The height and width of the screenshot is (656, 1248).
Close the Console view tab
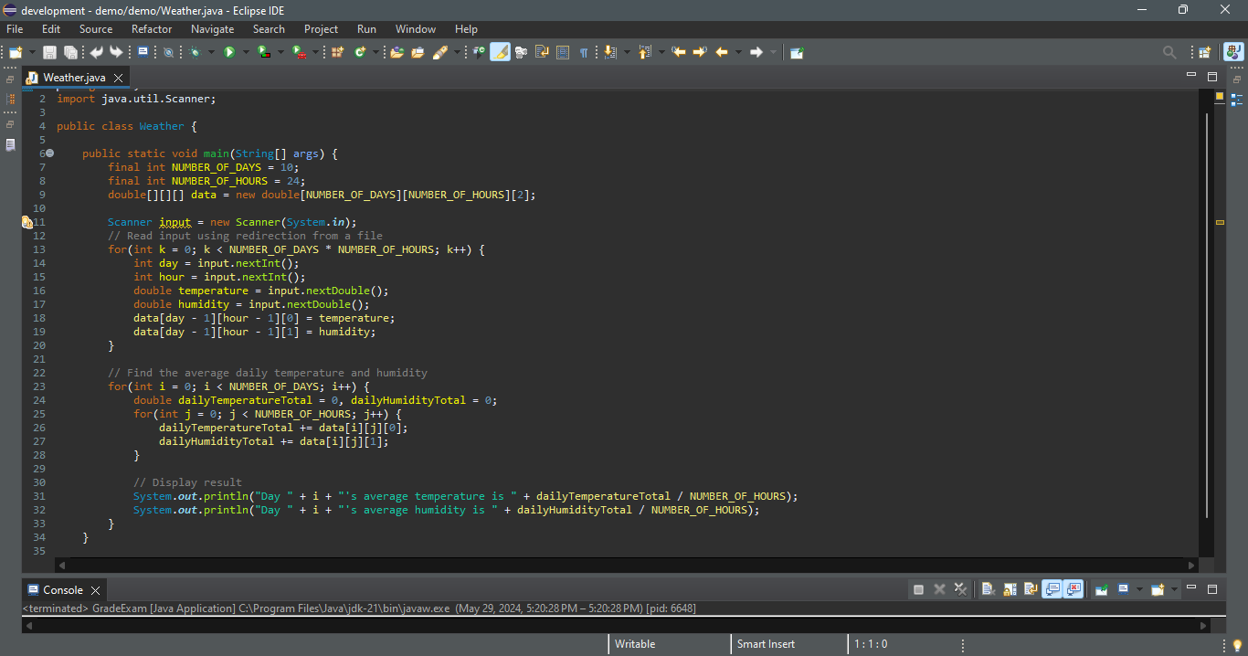(95, 590)
